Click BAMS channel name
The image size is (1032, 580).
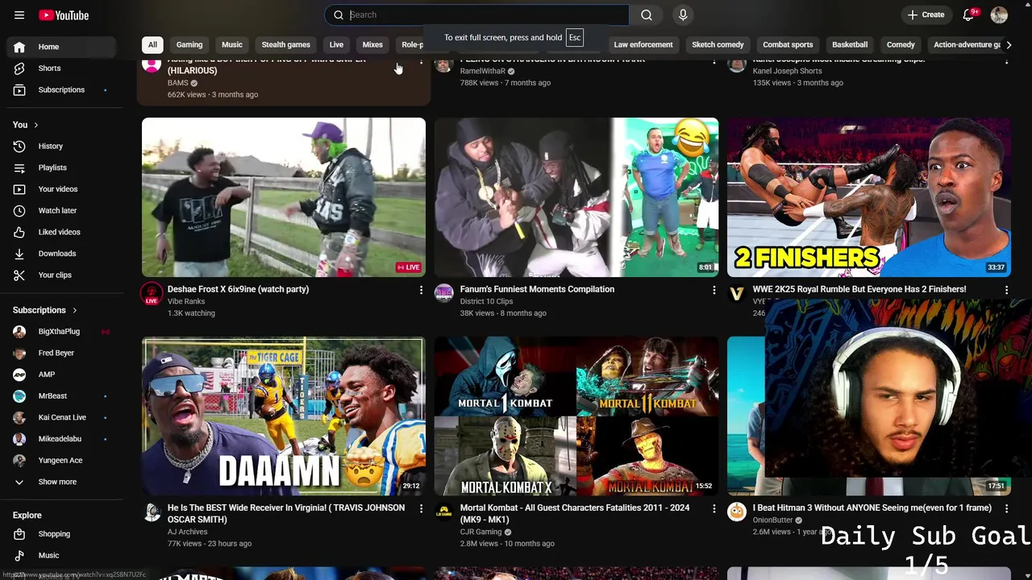(177, 83)
